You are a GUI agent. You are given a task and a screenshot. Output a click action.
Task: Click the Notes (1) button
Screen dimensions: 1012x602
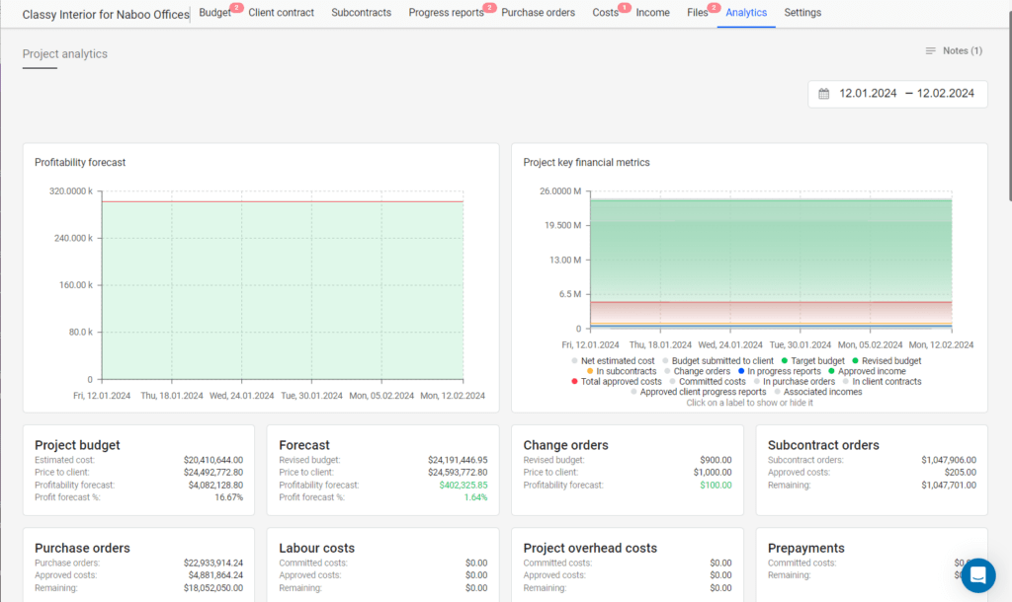(954, 51)
